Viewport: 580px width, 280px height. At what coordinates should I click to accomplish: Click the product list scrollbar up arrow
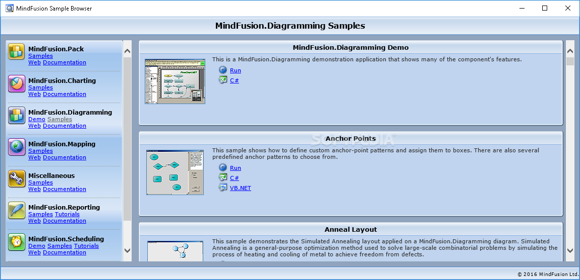127,52
